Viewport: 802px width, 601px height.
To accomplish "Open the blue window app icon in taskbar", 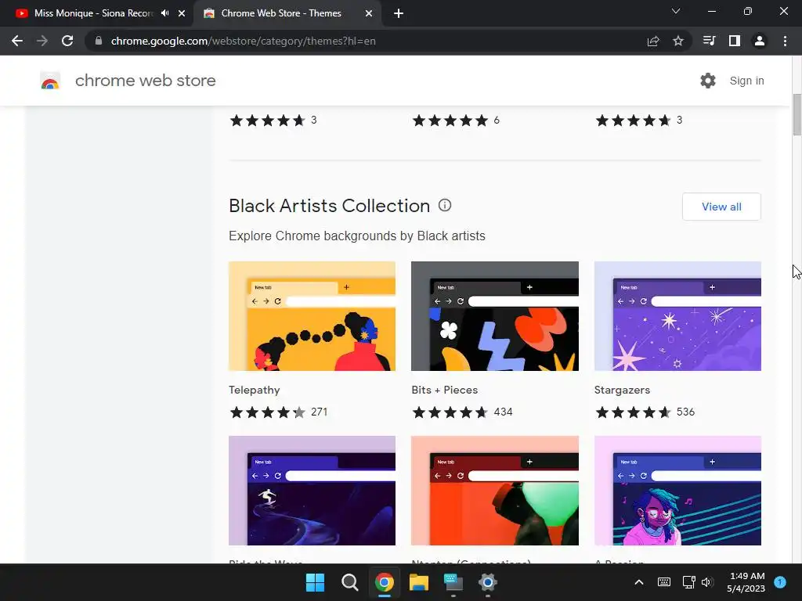I will (453, 582).
